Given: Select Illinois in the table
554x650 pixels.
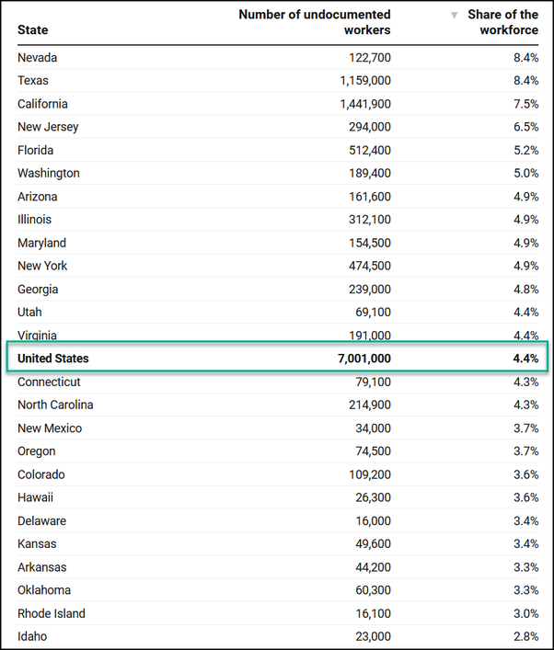Looking at the screenshot, I should (34, 220).
